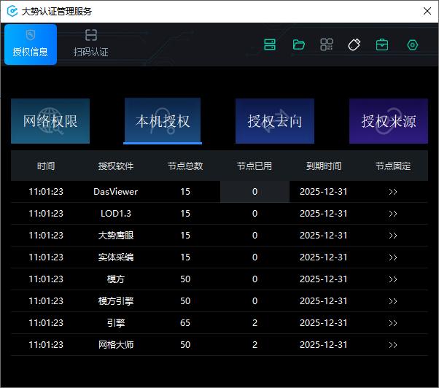Viewport: 439px width, 388px height.
Task: Click total nodes 65 in 引擎 row
Action: coord(185,323)
